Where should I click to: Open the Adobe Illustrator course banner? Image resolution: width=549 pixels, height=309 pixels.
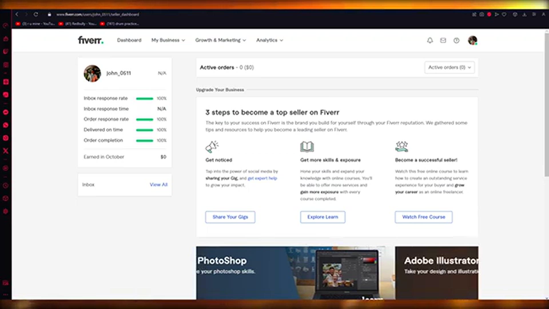click(x=437, y=273)
